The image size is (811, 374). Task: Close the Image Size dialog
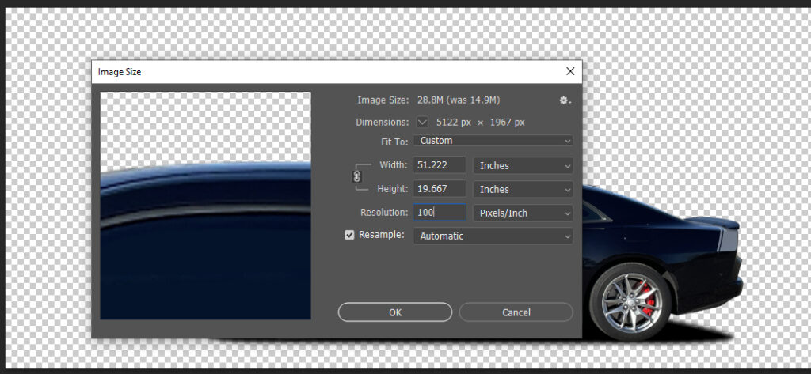(x=569, y=71)
